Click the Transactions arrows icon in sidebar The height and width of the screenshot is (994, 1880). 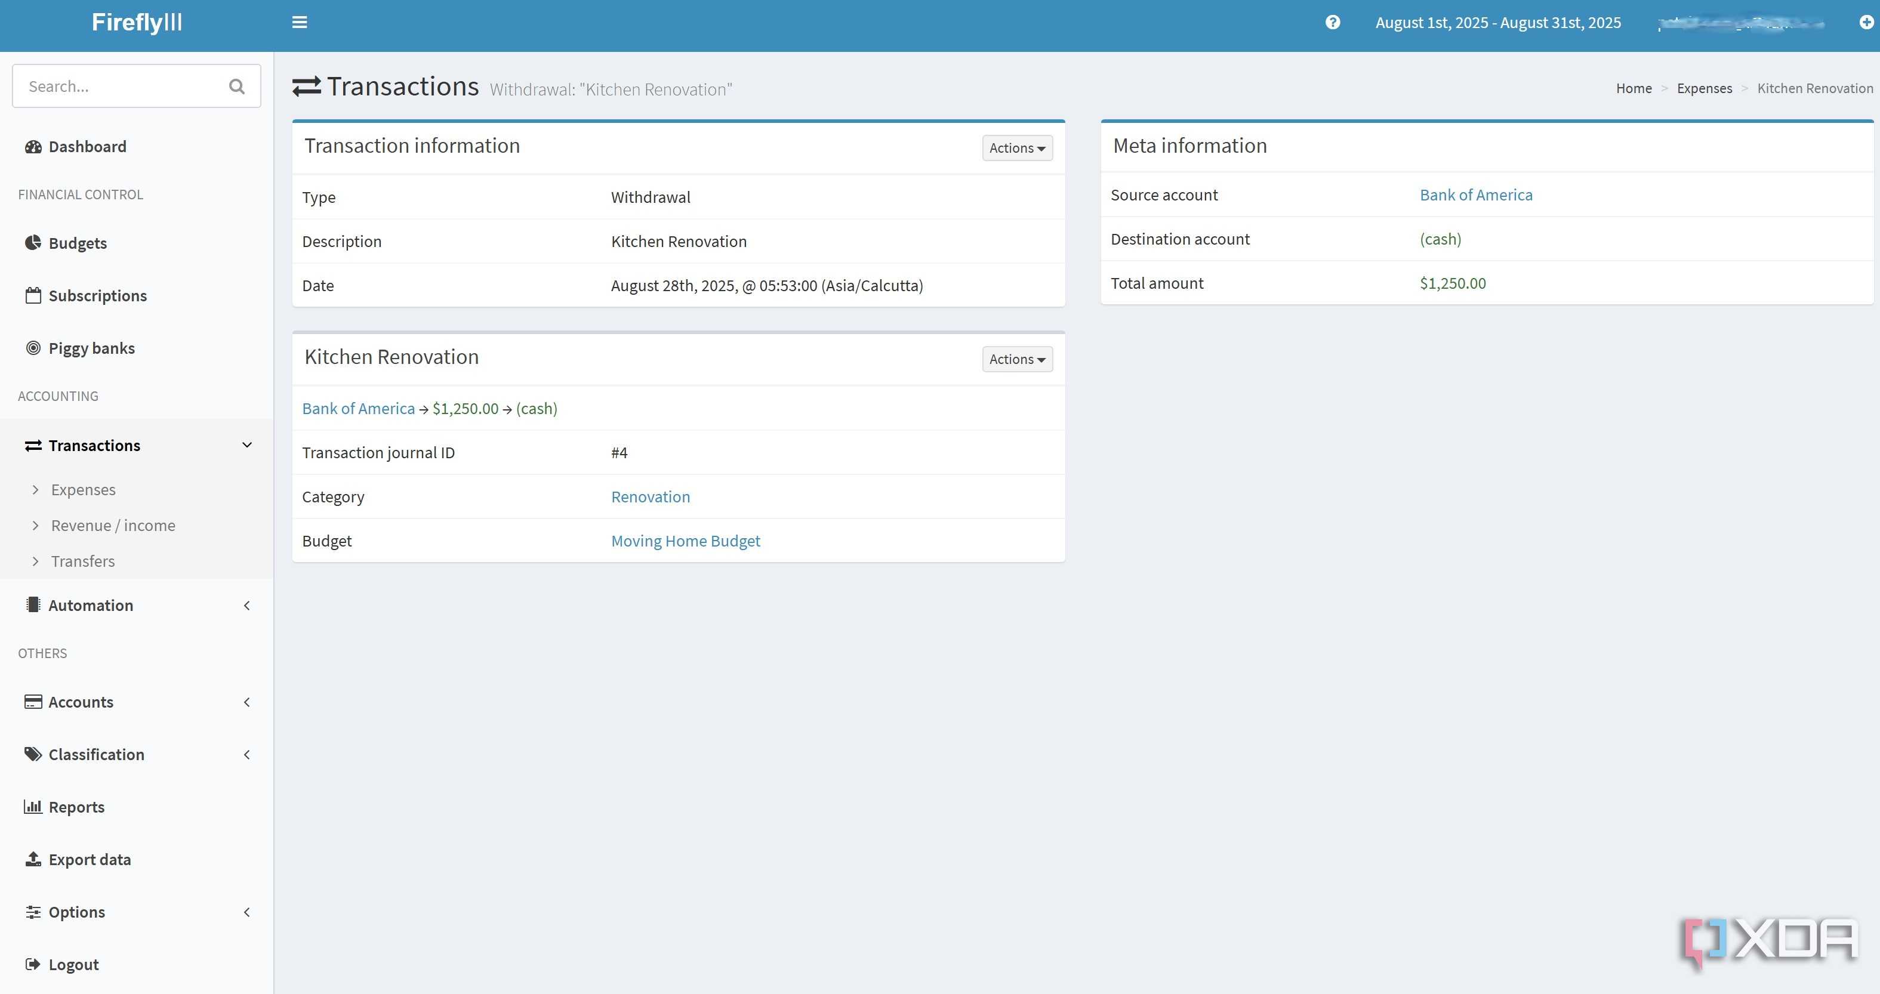(33, 445)
